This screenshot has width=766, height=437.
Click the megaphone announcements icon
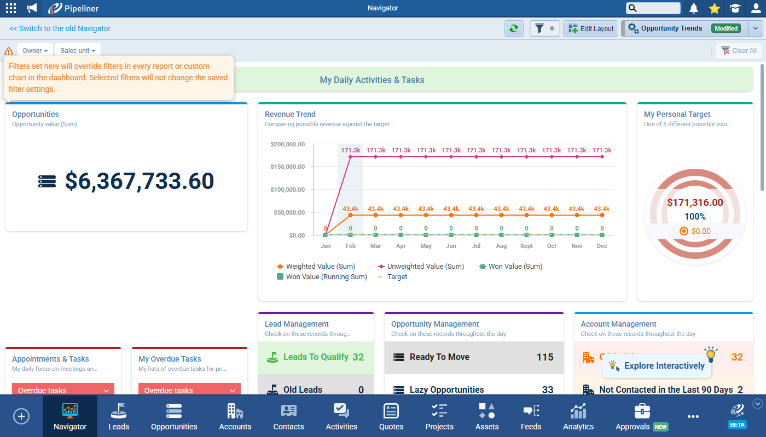pyautogui.click(x=32, y=8)
